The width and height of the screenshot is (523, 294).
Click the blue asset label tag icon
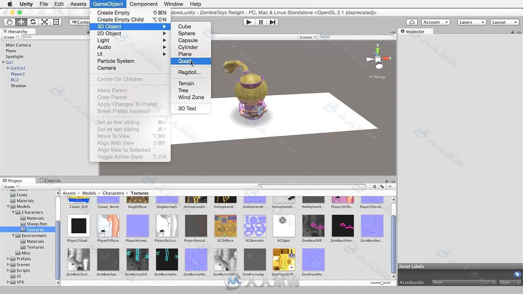(x=517, y=274)
